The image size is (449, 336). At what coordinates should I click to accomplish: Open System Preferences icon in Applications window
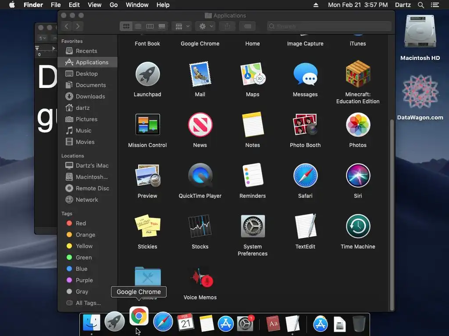(253, 226)
